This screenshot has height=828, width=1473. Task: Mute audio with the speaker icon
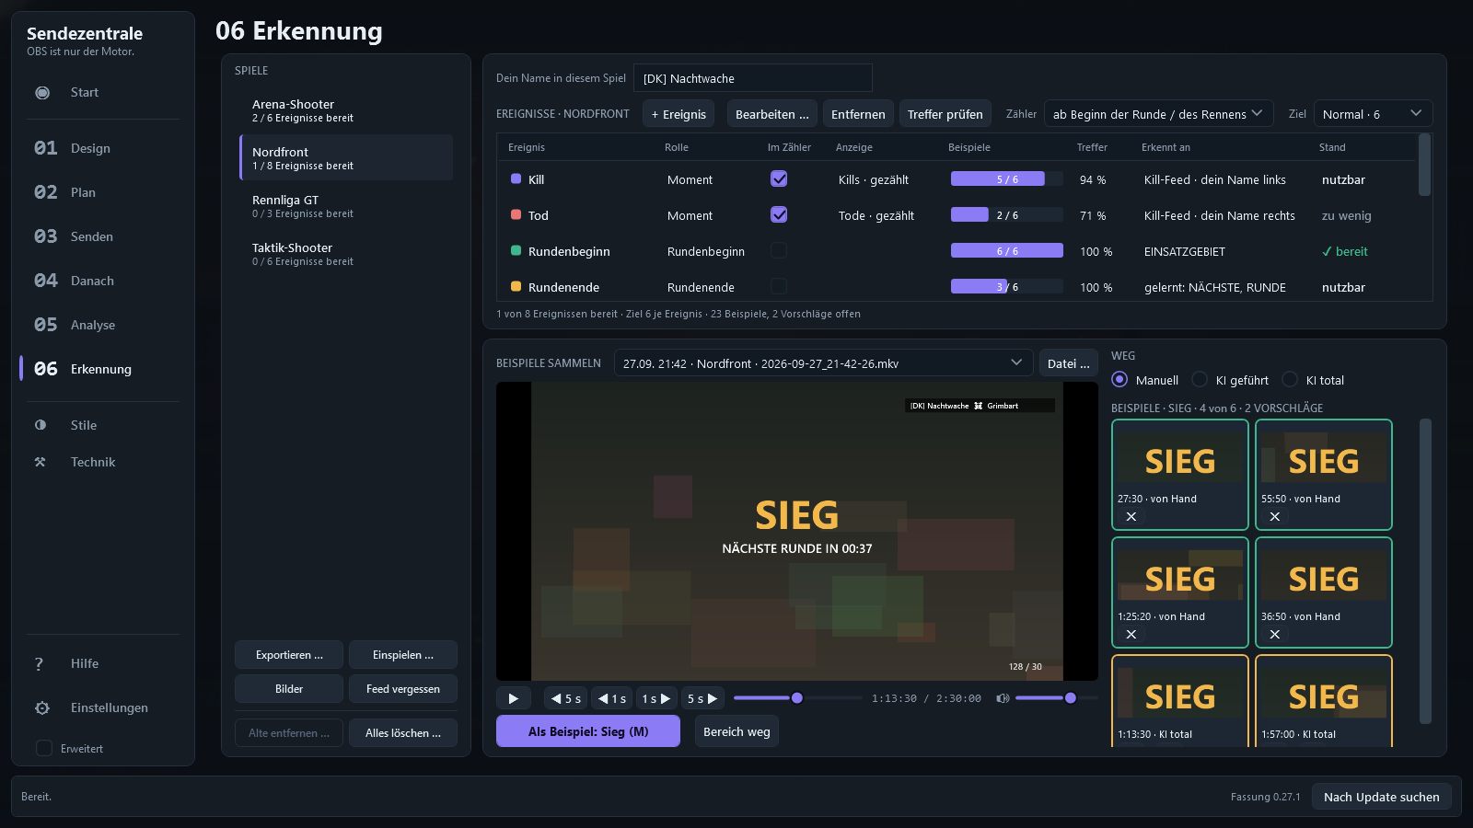point(1003,698)
